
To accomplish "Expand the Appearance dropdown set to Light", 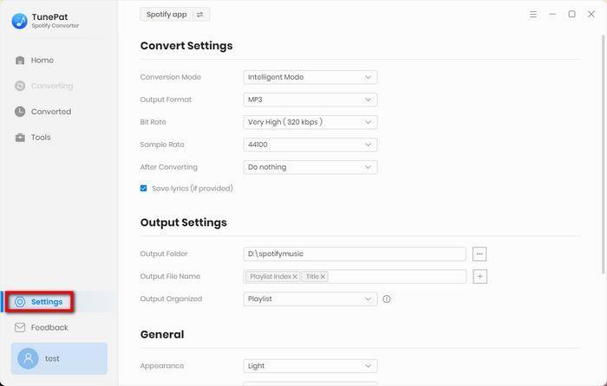I will [310, 365].
